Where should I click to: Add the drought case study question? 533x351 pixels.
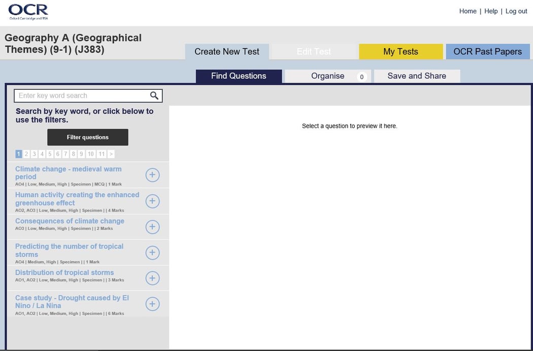click(x=152, y=303)
